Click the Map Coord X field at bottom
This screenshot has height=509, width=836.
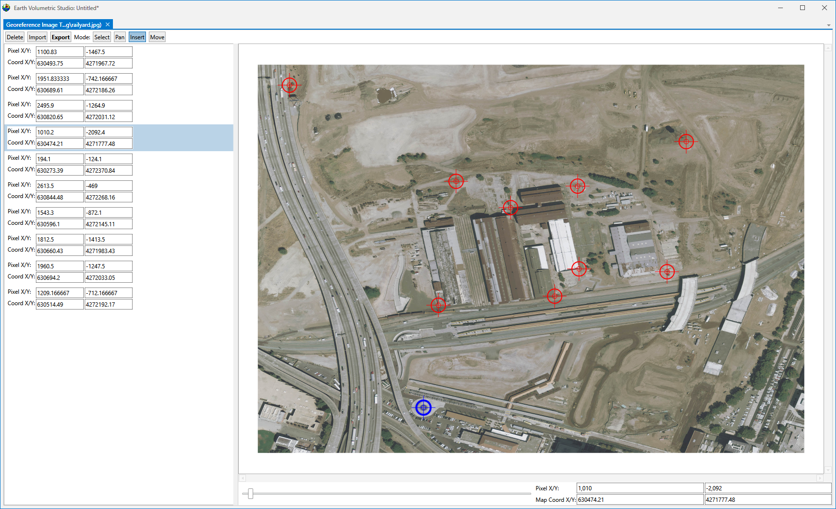(x=640, y=500)
